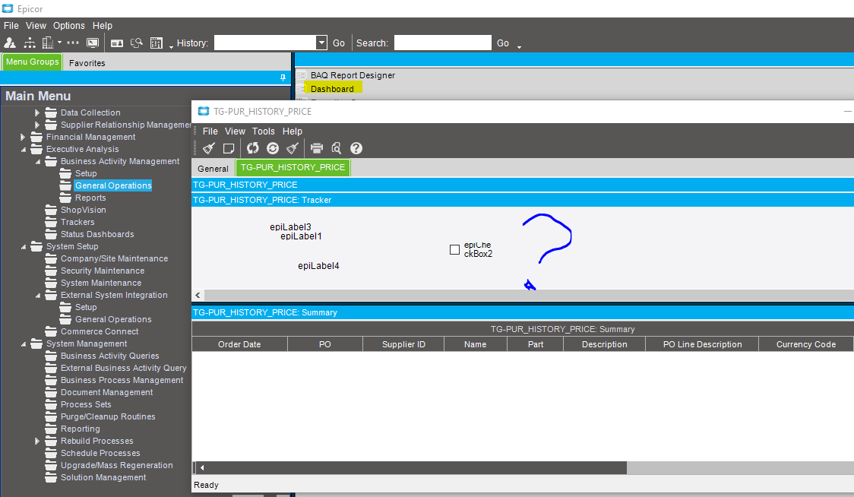Click the pin icon on the Main Menu panel
Image resolution: width=854 pixels, height=497 pixels.
point(283,78)
